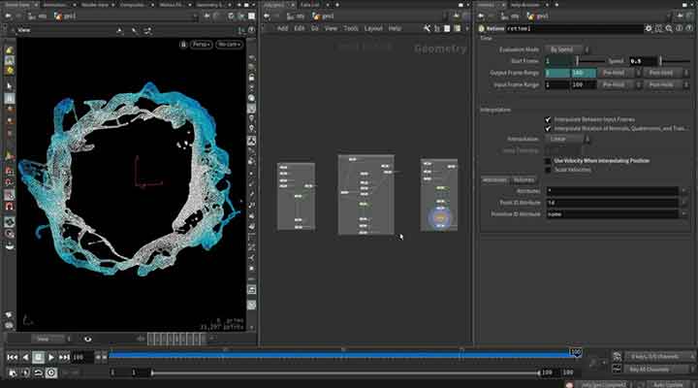Click the Start Frame input field
Viewport: 698px width, 388px height.
pos(559,61)
